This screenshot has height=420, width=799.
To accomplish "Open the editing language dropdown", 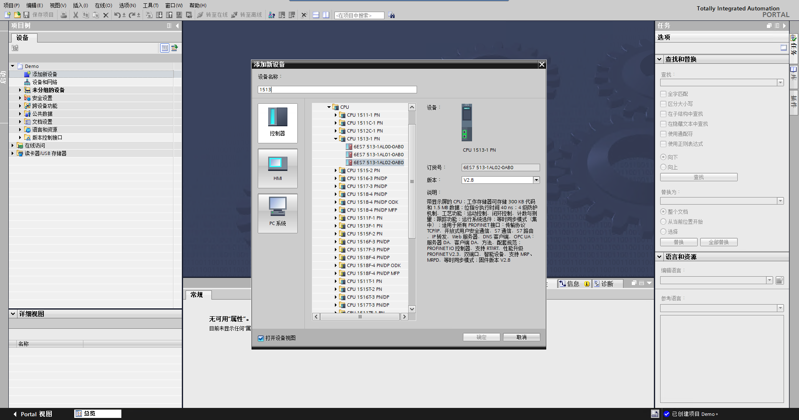I will coord(769,280).
